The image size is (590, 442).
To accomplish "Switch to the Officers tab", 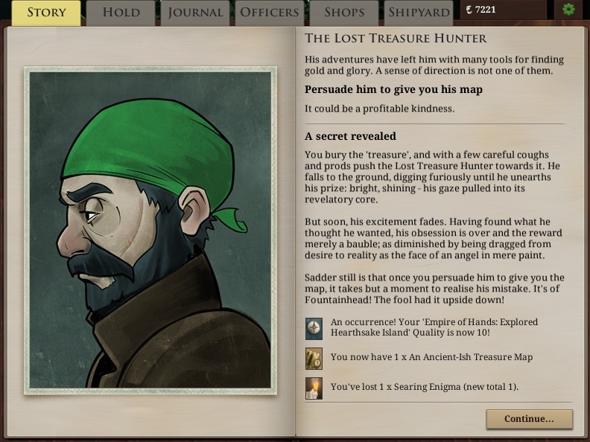I will click(x=270, y=13).
